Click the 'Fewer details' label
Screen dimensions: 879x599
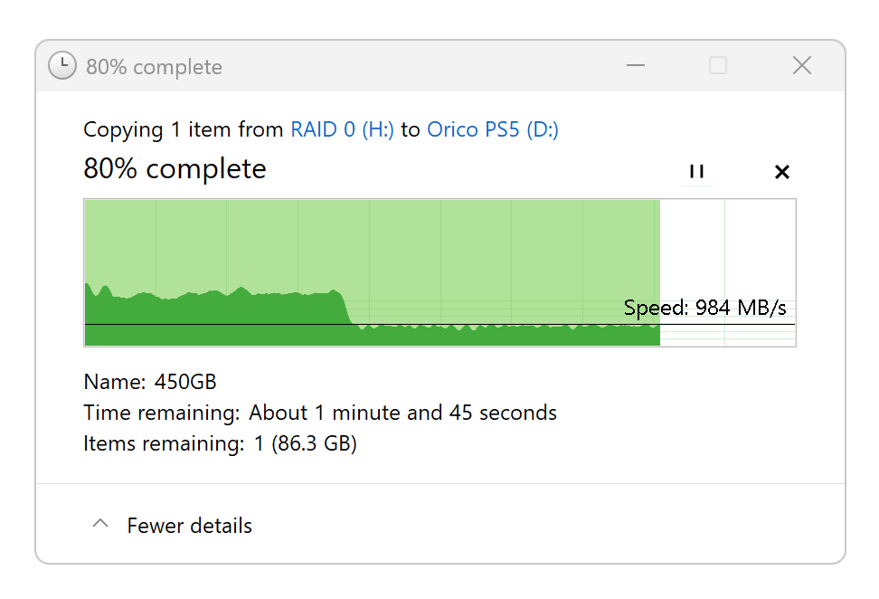click(189, 526)
